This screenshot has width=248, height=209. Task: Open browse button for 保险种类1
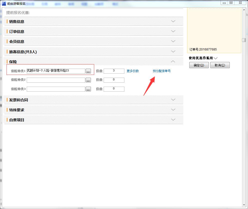88,71
